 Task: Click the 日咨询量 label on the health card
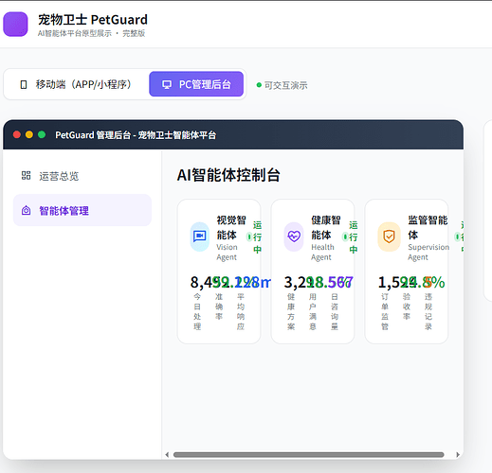[x=335, y=311]
